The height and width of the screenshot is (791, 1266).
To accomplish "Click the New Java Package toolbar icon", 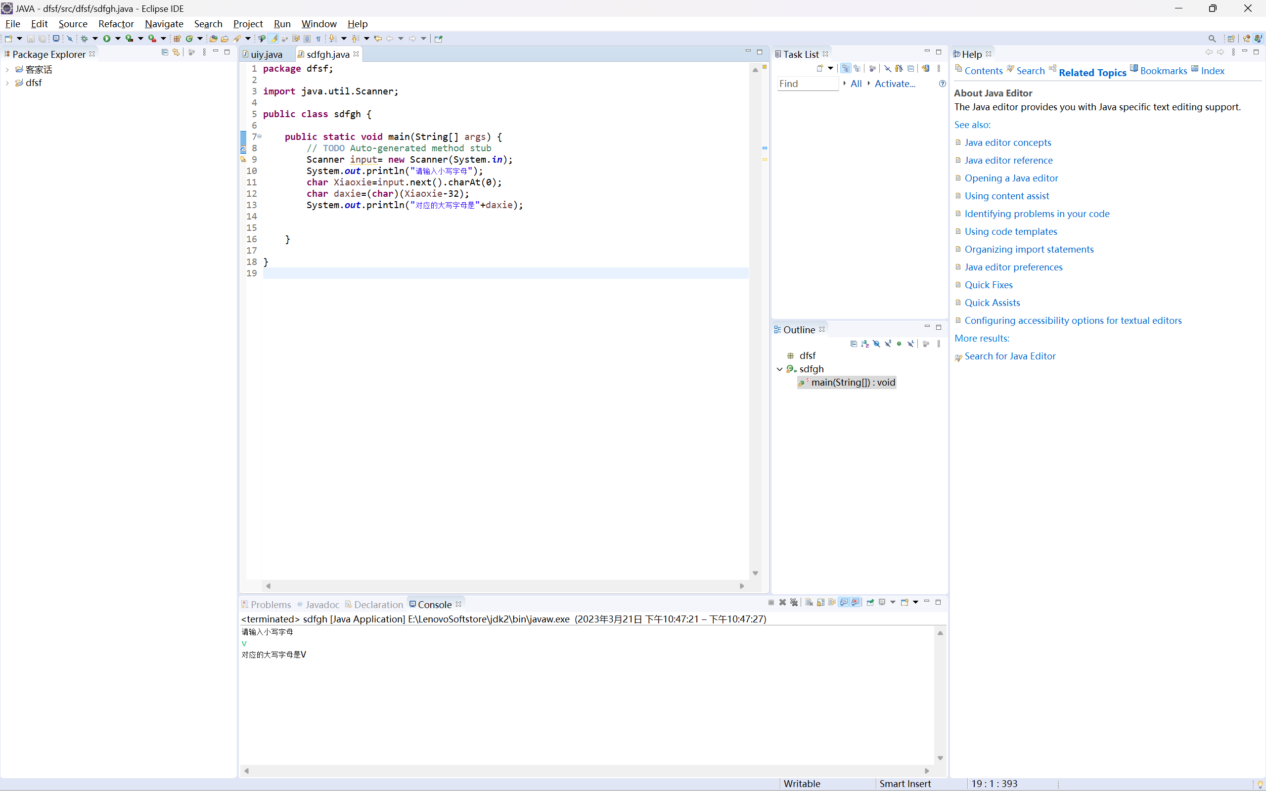I will 177,38.
